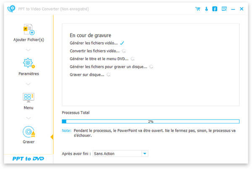Click the feedback message icon
The image size is (252, 169).
click(224, 9)
